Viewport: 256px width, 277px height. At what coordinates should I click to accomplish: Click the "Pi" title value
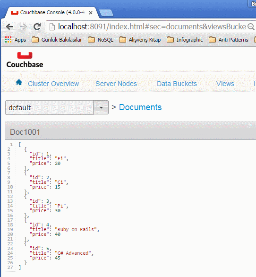tap(60, 206)
